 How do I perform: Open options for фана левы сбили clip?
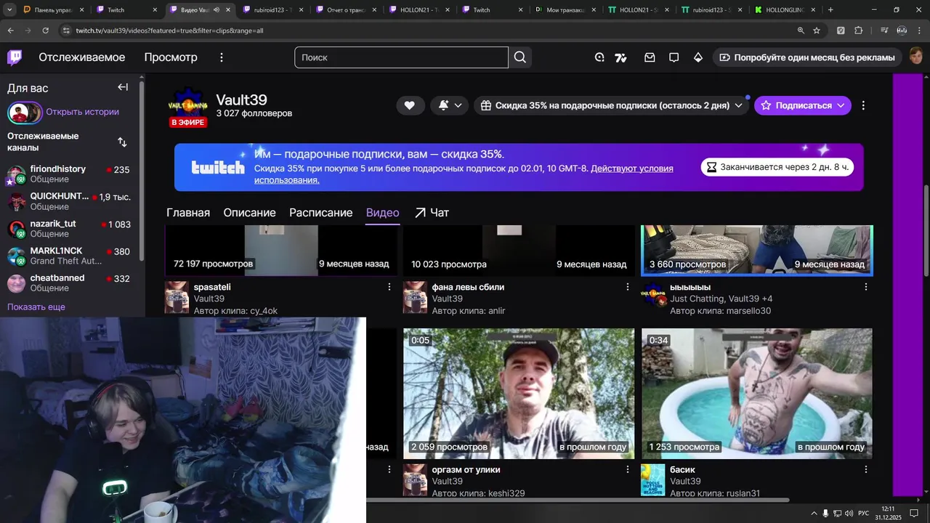[628, 287]
